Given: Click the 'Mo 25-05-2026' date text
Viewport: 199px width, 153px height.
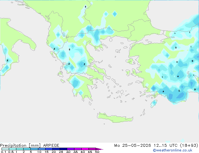Looking at the screenshot, I should point(132,146).
